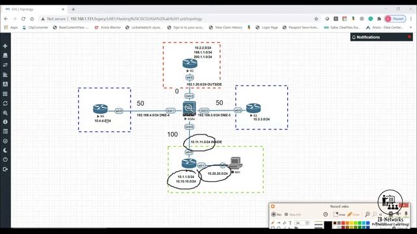The image size is (417, 234).
Task: Open the Apps bookmarks shortcut
Action: click(11, 27)
